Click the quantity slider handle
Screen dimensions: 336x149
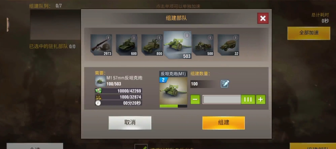click(x=248, y=99)
